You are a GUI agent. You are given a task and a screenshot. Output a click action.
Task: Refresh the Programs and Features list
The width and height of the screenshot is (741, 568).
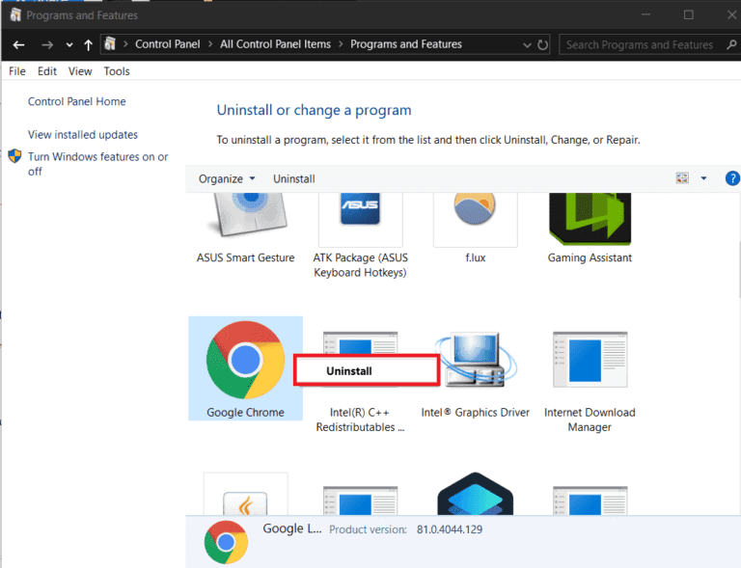coord(542,45)
